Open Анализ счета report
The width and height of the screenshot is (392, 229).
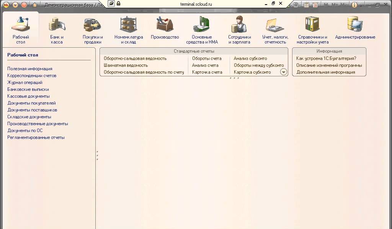pyautogui.click(x=205, y=65)
